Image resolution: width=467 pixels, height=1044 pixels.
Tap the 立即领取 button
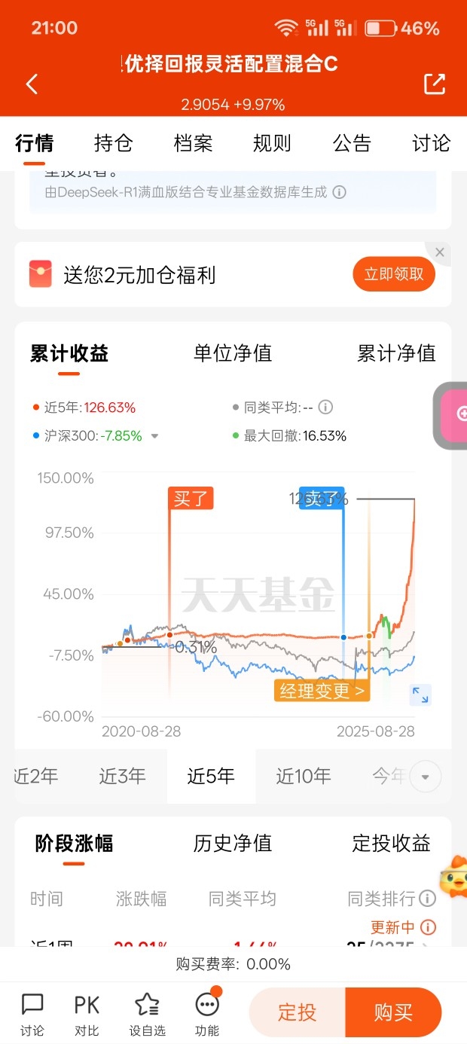(394, 274)
